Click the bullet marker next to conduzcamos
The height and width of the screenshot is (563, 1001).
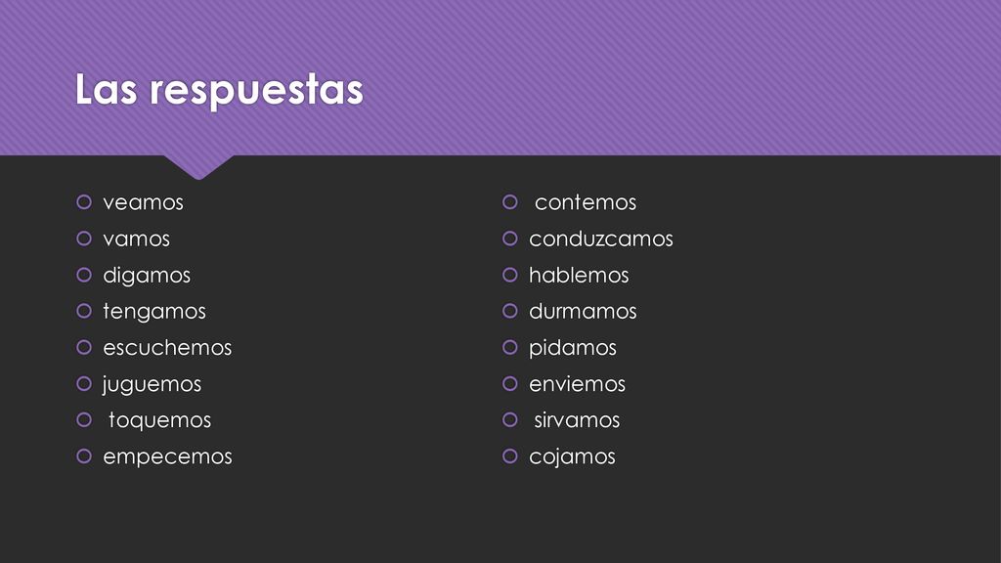[510, 238]
